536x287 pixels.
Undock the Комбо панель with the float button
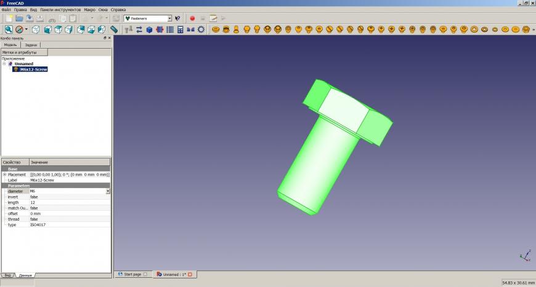[x=105, y=38]
